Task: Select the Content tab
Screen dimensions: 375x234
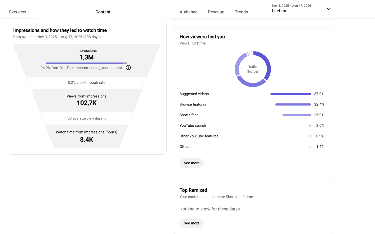Action: (x=103, y=12)
